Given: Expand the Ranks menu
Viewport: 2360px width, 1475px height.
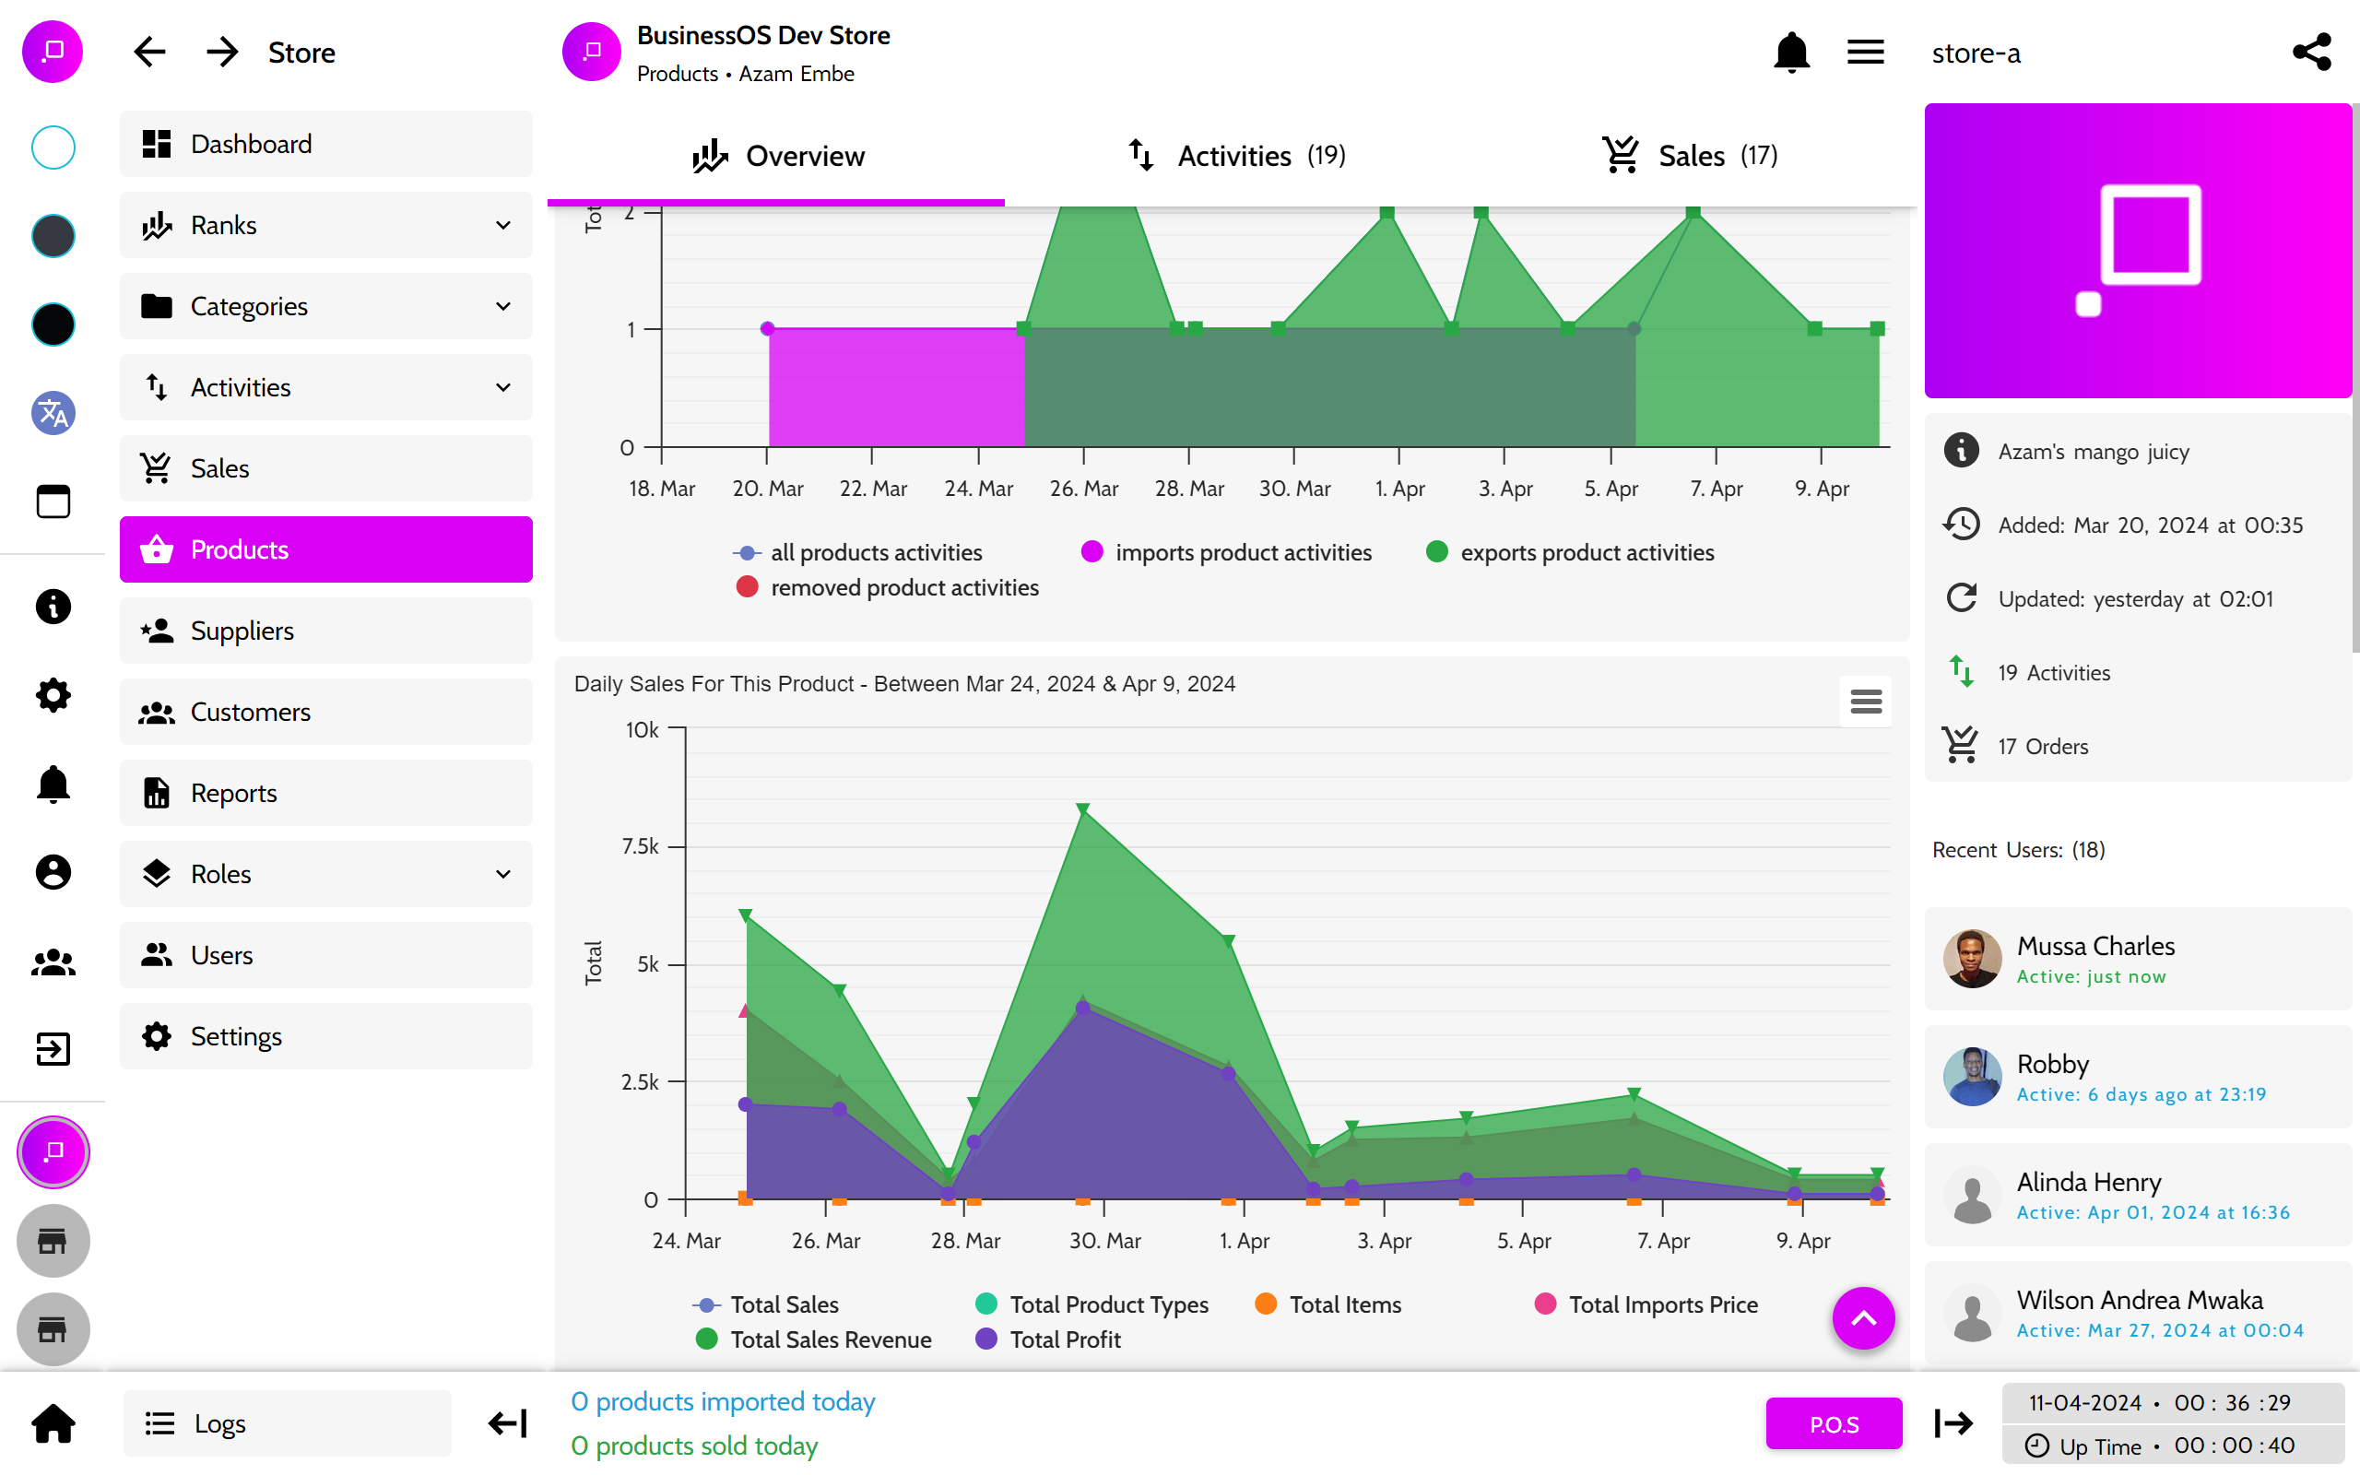Looking at the screenshot, I should pyautogui.click(x=325, y=225).
